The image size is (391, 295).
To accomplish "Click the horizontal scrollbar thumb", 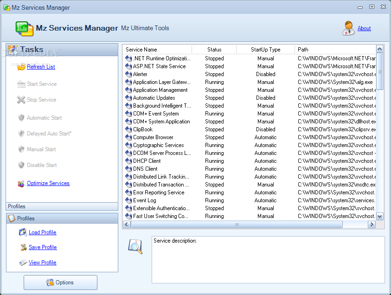I will pos(237,224).
